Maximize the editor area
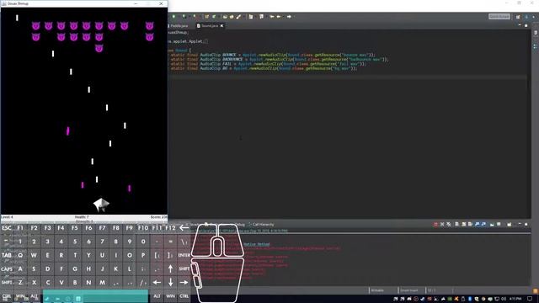Image resolution: width=539 pixels, height=303 pixels. click(x=526, y=25)
